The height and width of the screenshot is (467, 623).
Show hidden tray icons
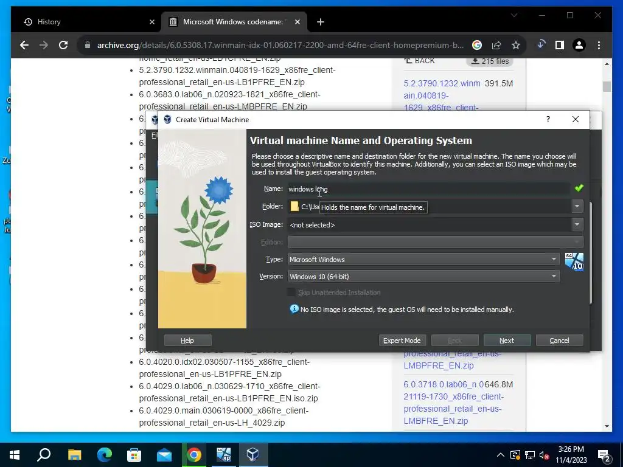[x=501, y=455]
